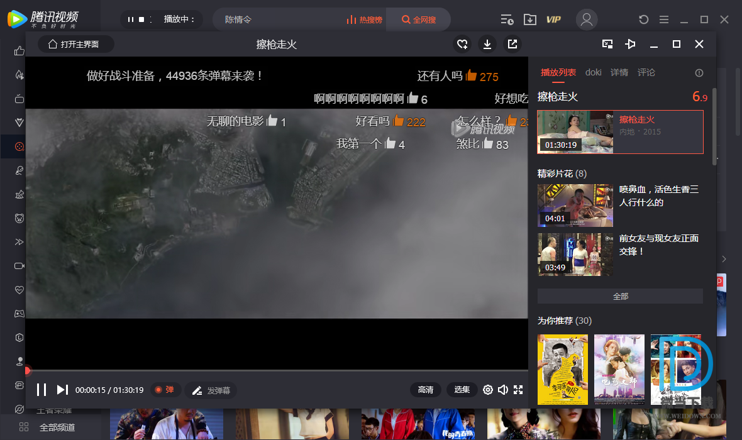742x440 pixels.
Task: Click the 腾讯视频 logo
Action: pyautogui.click(x=43, y=19)
